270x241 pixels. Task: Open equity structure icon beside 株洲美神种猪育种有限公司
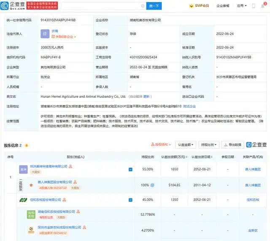pyautogui.click(x=70, y=166)
